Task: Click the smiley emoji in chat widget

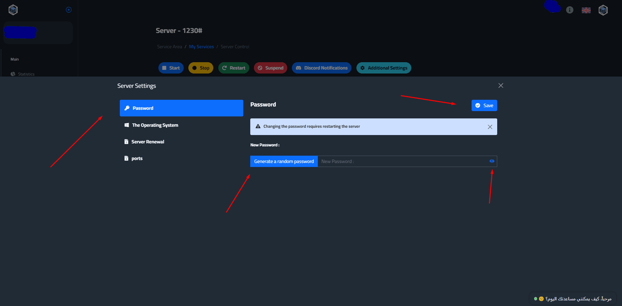Action: [x=541, y=299]
